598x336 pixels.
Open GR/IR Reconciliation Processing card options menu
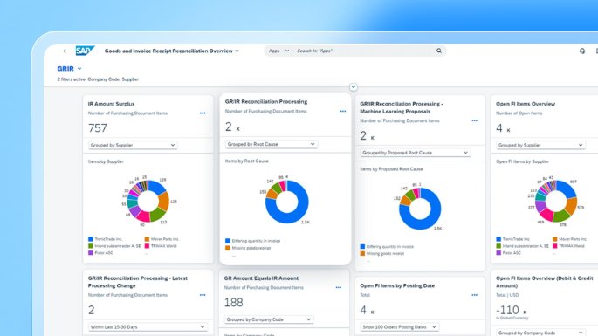343,112
